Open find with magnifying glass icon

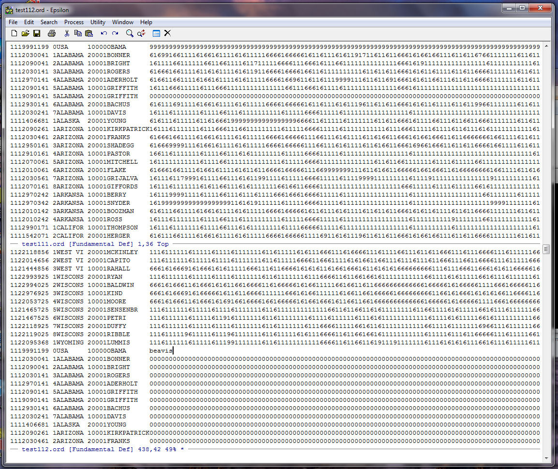pos(130,33)
